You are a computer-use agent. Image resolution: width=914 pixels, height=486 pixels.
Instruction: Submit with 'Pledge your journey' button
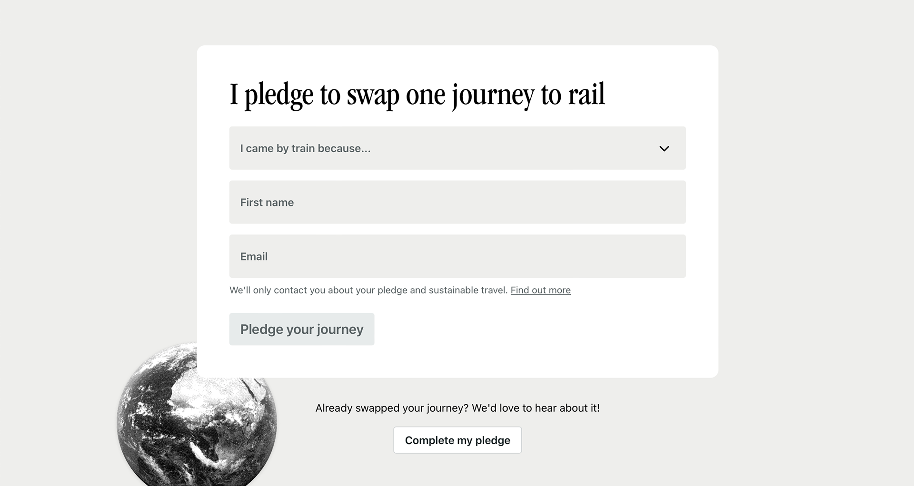tap(302, 329)
